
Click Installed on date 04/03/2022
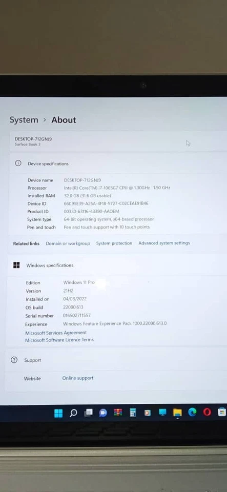point(75,299)
